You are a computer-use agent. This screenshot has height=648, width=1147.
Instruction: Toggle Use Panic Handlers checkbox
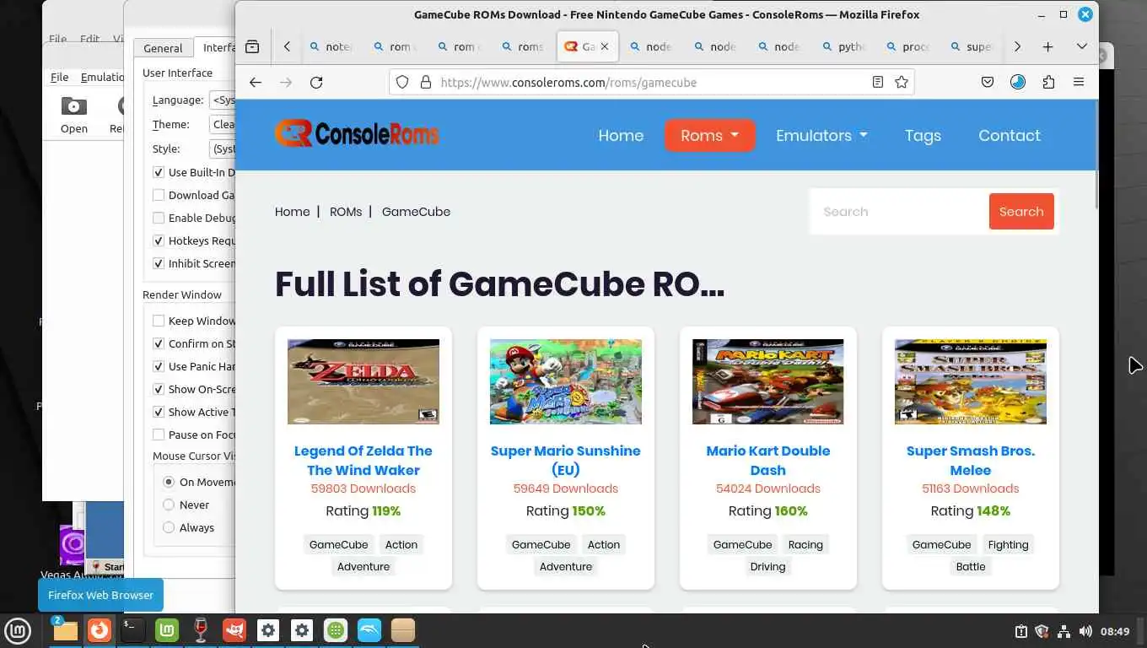click(159, 366)
